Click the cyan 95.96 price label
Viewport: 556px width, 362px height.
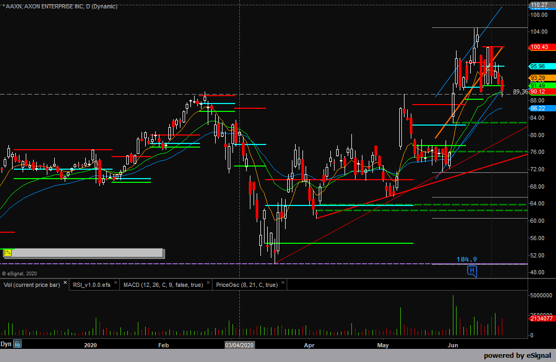coord(542,66)
